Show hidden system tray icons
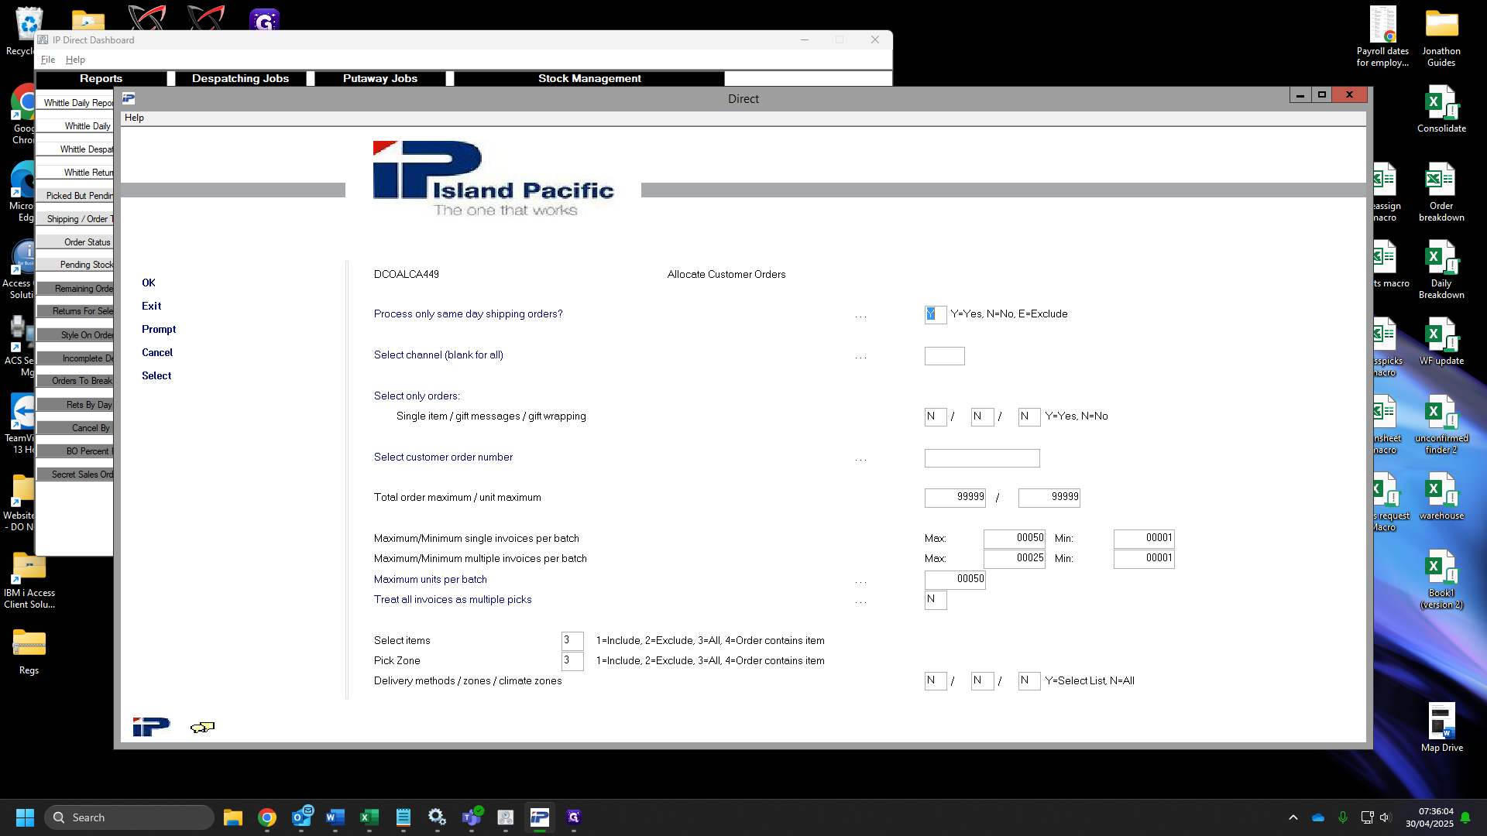The height and width of the screenshot is (836, 1487). coord(1293,817)
